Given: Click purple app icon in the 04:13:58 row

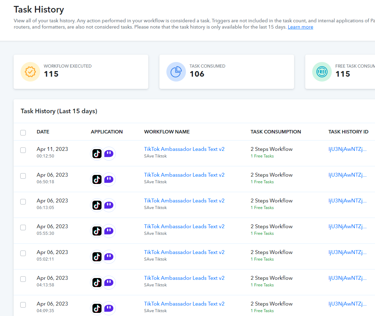Looking at the screenshot, I should click(109, 283).
